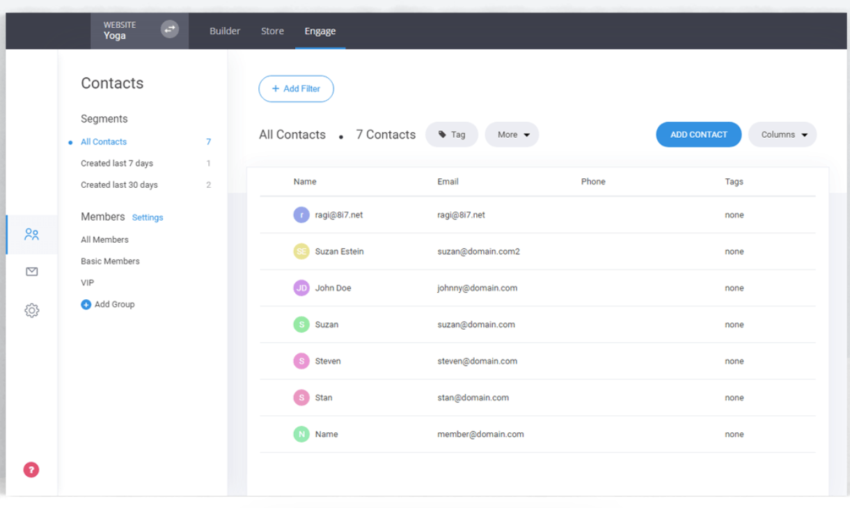Image resolution: width=850 pixels, height=508 pixels.
Task: Click the JD avatar for John Doe
Action: click(x=301, y=288)
